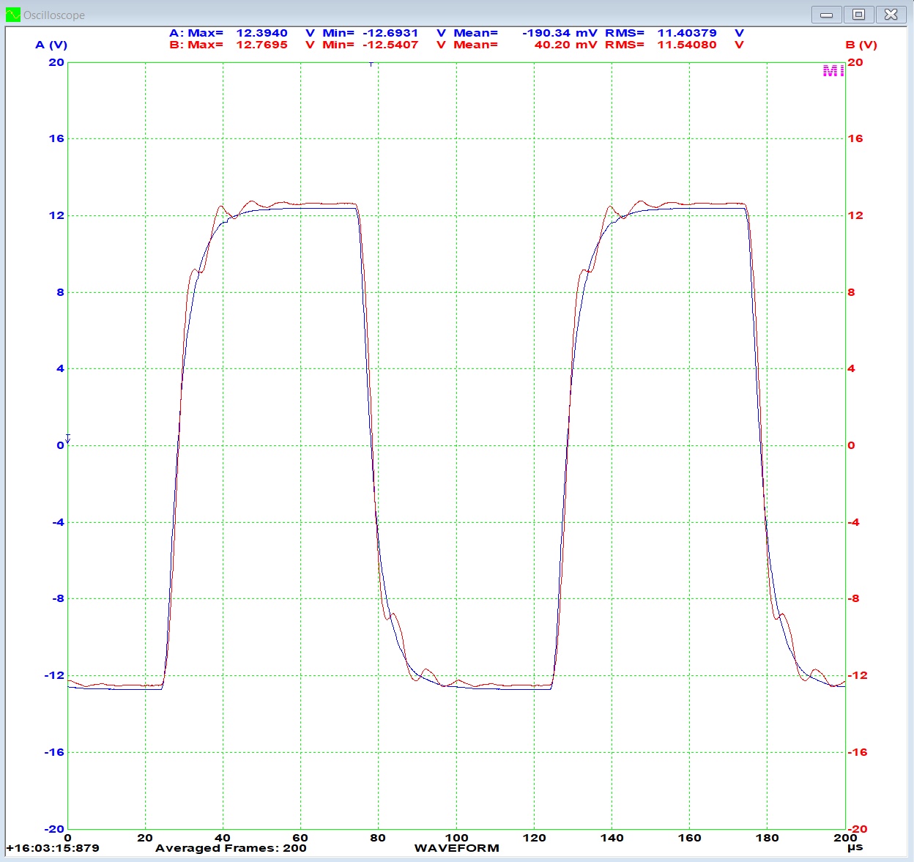Click the red 8 tick on right axis

click(x=851, y=292)
